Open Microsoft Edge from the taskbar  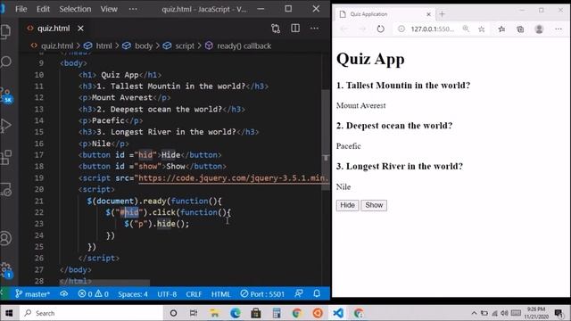(x=235, y=313)
